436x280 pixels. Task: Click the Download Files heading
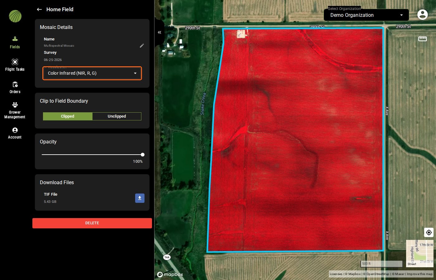pos(57,182)
